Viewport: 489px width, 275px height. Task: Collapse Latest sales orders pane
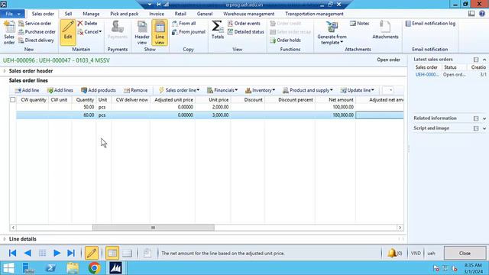(484, 60)
